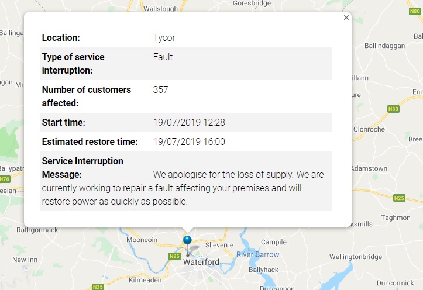Click the start time 19/07/2019 12:28
Viewport: 423px width, 290px height.
pos(189,122)
